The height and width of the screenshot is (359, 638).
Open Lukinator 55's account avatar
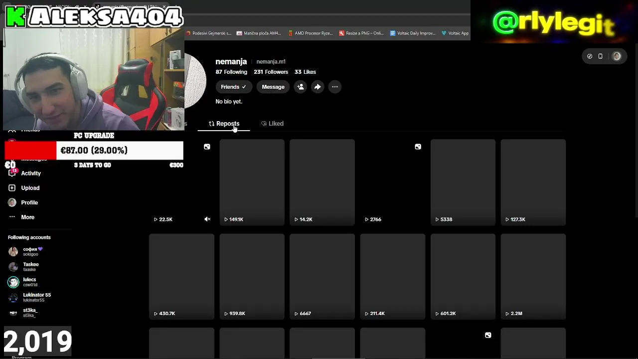coord(13,298)
